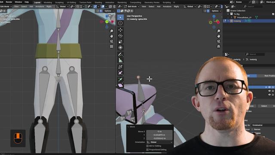Enable the Proportional Editing checkbox
The width and height of the screenshot is (275, 155).
pos(147,149)
